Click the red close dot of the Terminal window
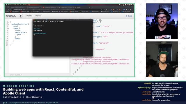The height and width of the screenshot is (104, 186). coord(34,20)
